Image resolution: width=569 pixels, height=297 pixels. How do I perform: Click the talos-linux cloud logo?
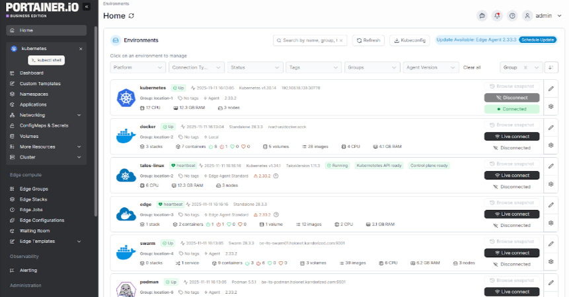click(126, 176)
